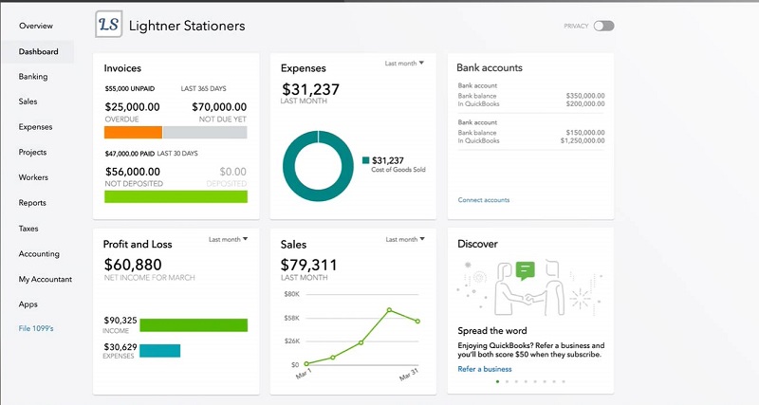Click the peak point on the Sales line chart
759x405 pixels.
click(389, 309)
